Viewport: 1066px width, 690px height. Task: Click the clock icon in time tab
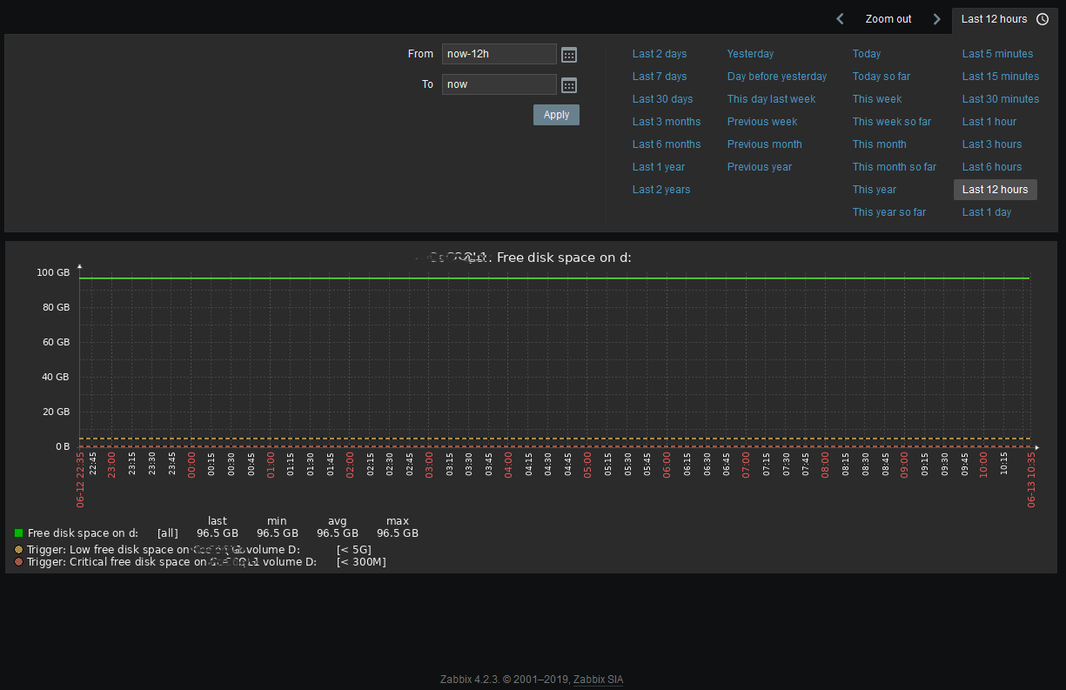[1043, 19]
